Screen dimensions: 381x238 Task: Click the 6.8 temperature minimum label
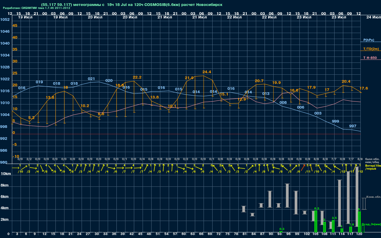pyautogui.click(x=101, y=114)
